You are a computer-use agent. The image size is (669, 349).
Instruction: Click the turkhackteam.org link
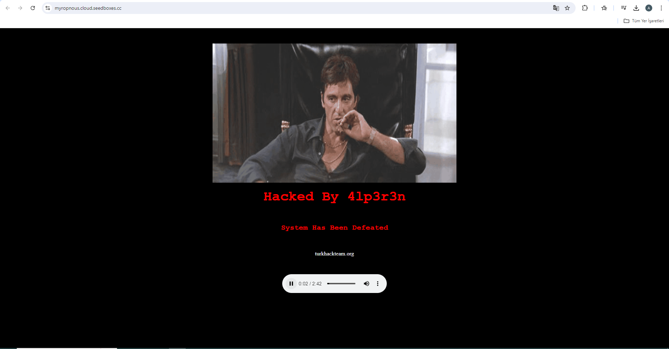(x=334, y=254)
